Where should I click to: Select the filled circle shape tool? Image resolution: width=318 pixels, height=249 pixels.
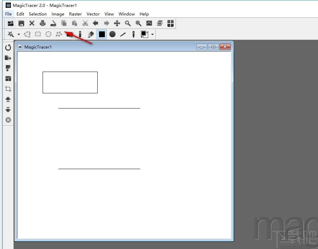[112, 34]
